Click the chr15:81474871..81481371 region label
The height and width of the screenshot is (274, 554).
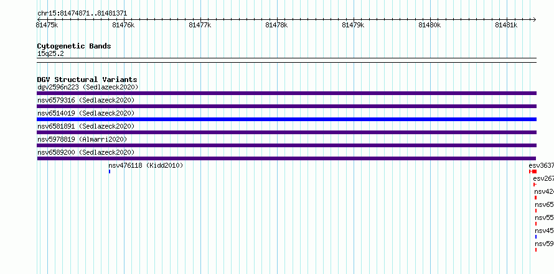coord(82,14)
